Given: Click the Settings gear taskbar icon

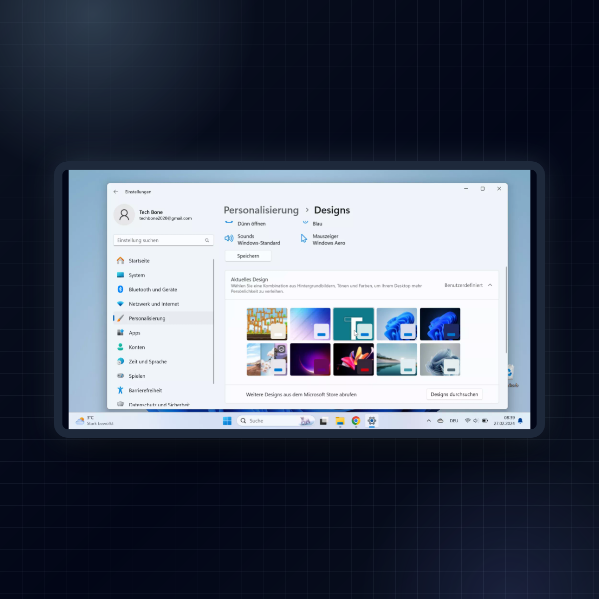Looking at the screenshot, I should coord(372,421).
